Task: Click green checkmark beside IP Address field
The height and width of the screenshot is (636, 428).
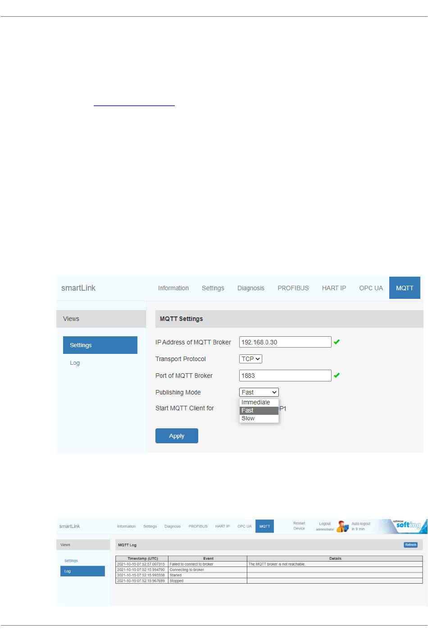Action: coord(337,342)
